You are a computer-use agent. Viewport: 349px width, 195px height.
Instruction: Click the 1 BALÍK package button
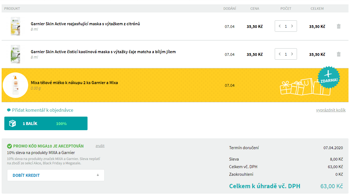46,123
